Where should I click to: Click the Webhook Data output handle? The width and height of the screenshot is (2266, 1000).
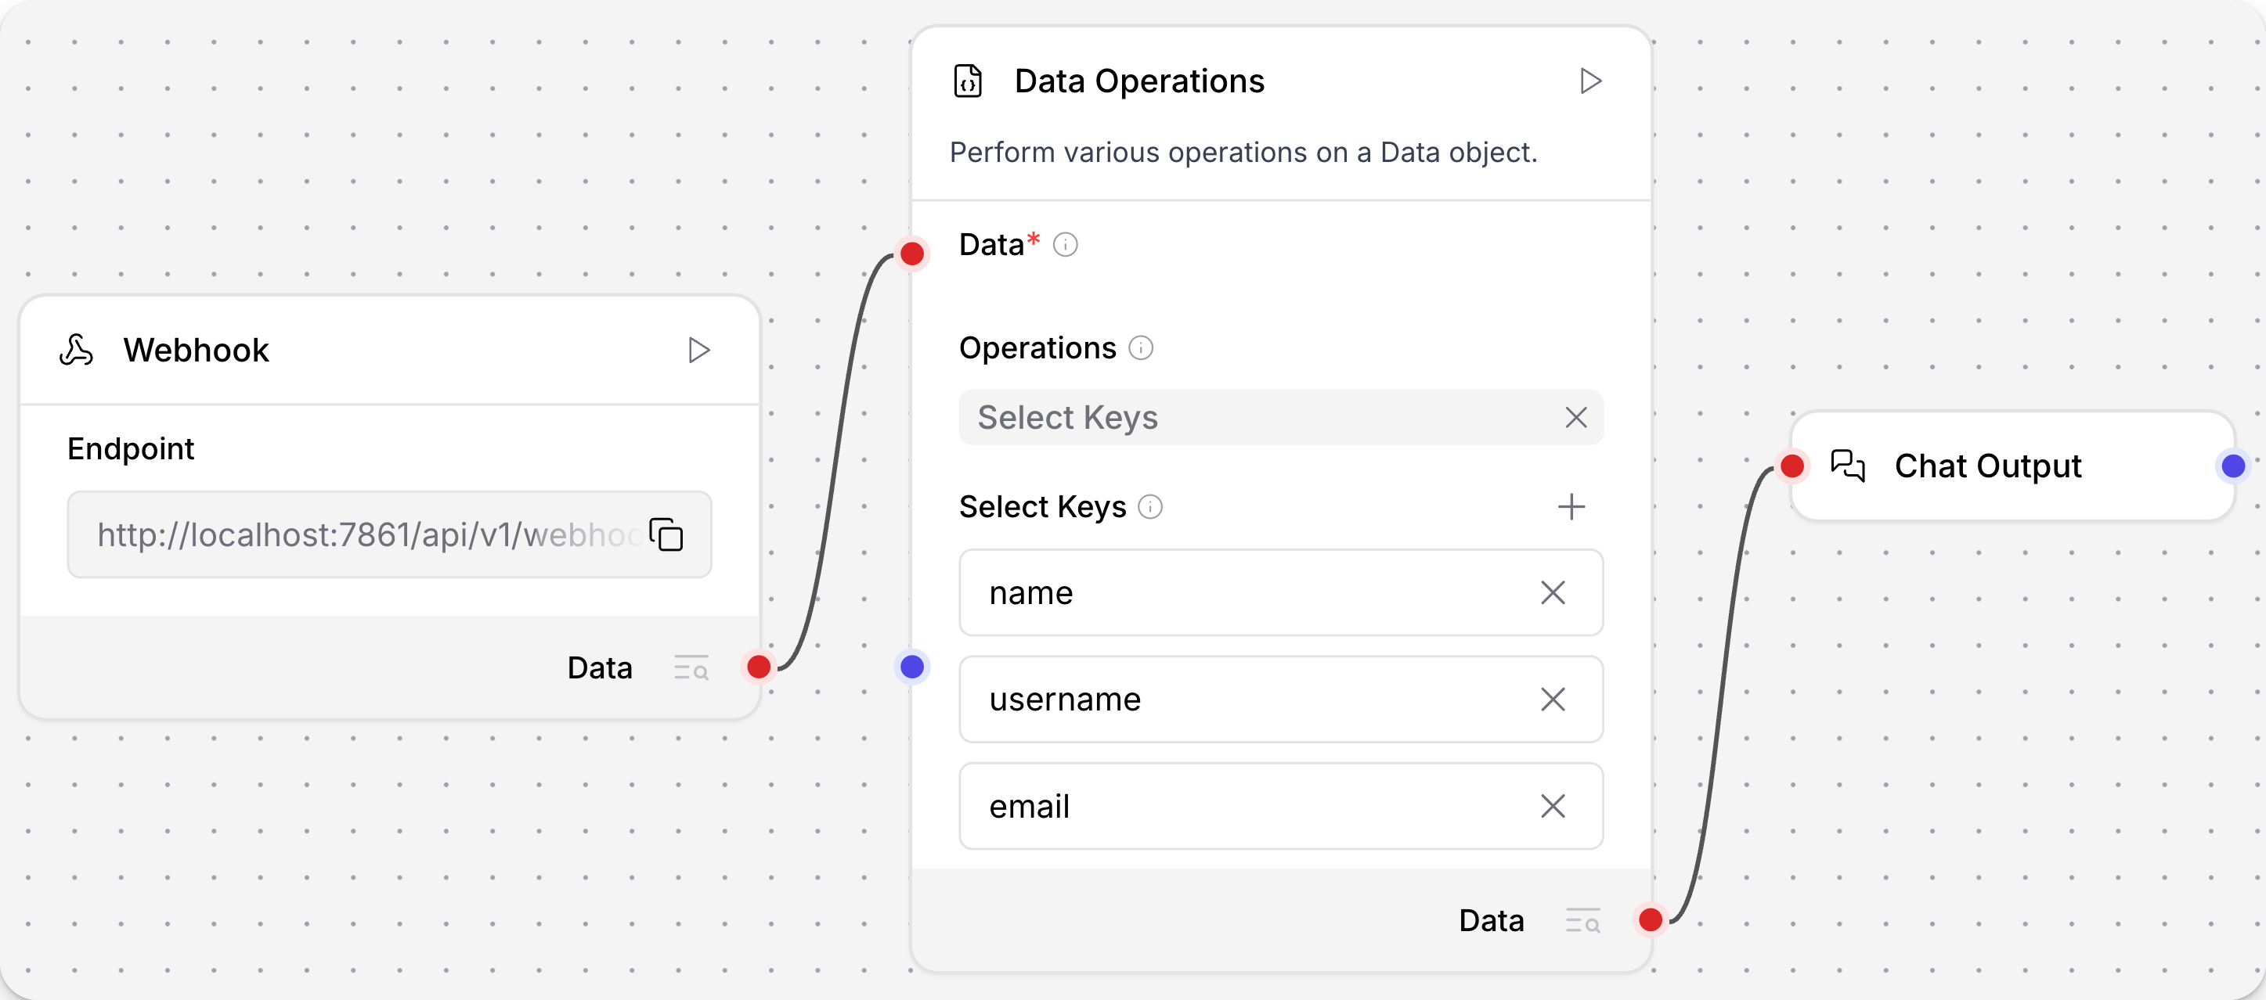pyautogui.click(x=758, y=667)
